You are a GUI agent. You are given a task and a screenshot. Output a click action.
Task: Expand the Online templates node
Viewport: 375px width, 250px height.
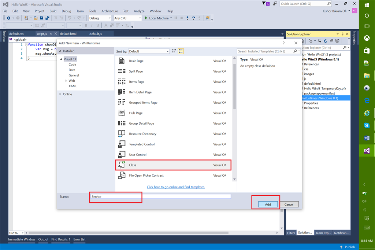60,94
